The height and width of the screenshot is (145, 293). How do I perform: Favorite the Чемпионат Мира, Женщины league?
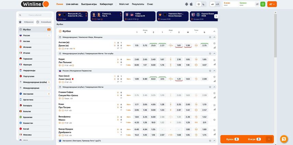coord(210,37)
